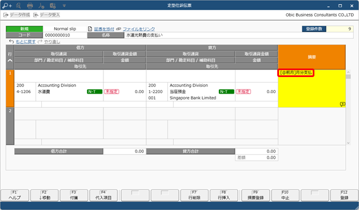Click the Normal slip label
Viewport: 359px width, 210px height.
point(65,29)
